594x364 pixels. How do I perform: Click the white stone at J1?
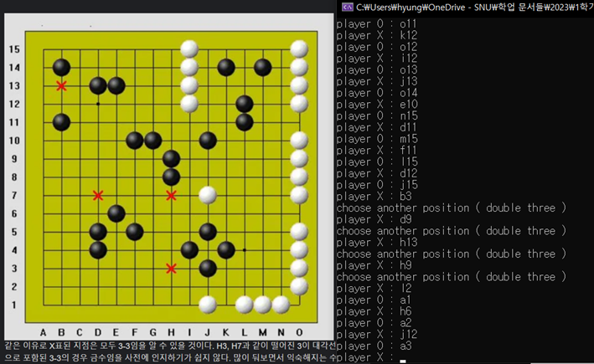pos(208,305)
